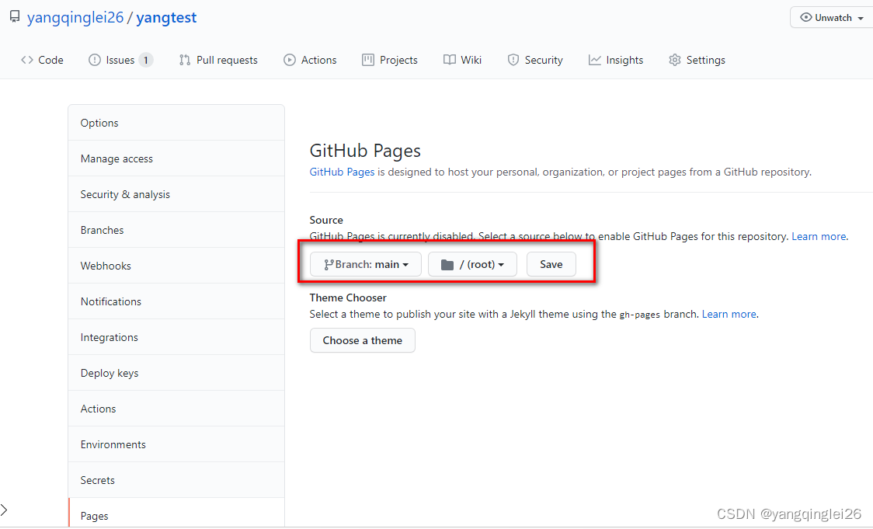Open Integrations settings

[176, 337]
